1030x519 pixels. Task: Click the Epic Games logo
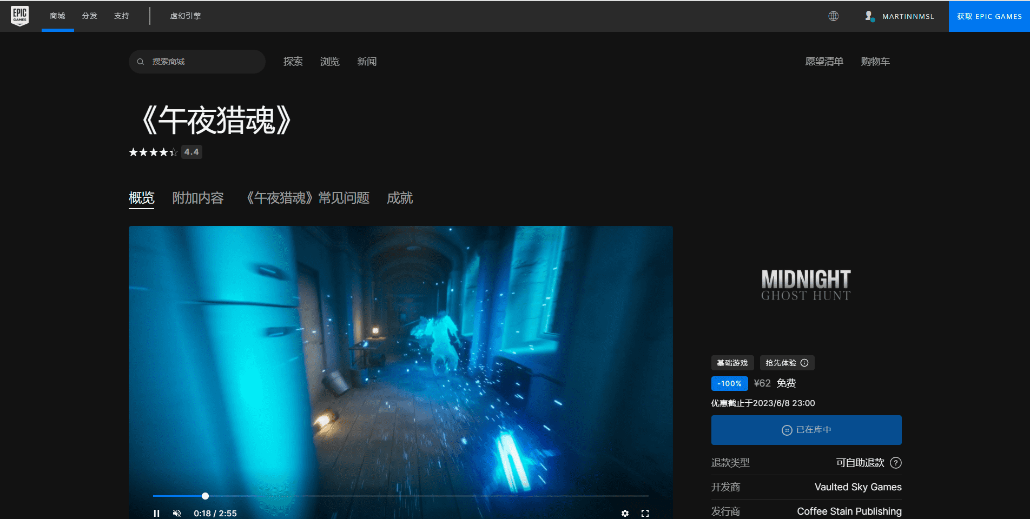[x=20, y=16]
